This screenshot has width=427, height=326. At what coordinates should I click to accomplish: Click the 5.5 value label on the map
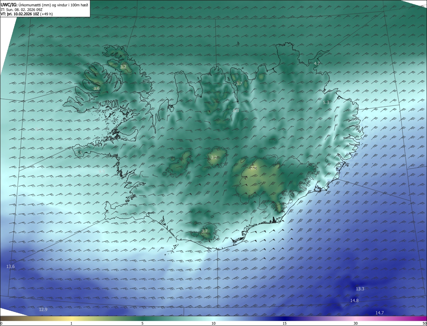[x=79, y=153]
